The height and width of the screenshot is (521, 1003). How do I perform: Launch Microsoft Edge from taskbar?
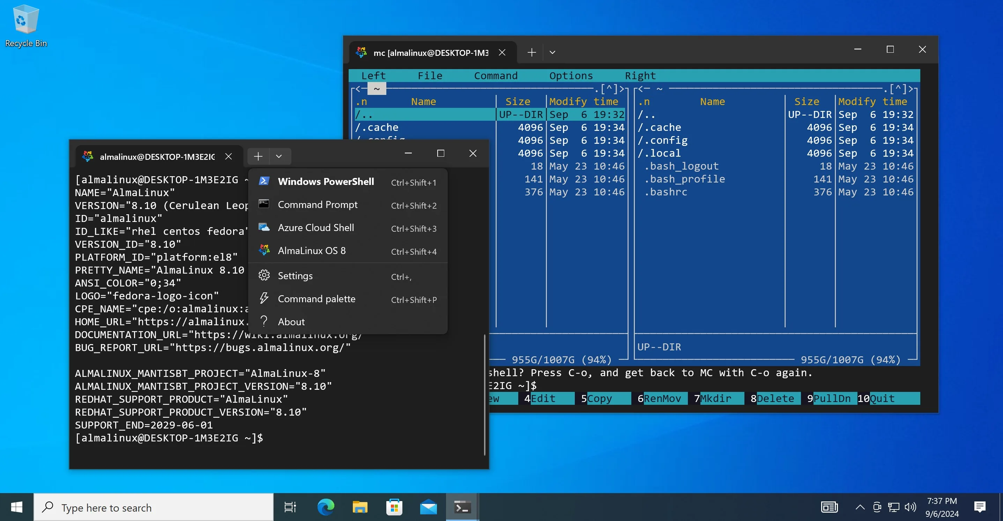click(x=326, y=507)
